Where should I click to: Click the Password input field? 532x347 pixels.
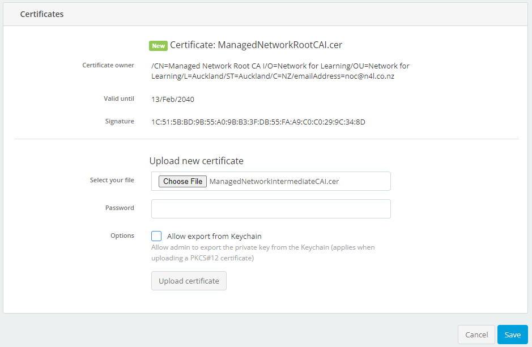point(270,209)
